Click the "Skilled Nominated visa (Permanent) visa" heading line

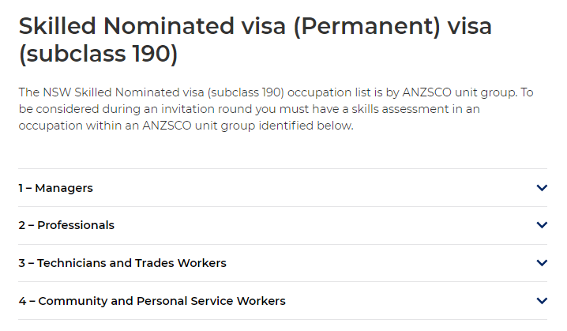pyautogui.click(x=255, y=26)
